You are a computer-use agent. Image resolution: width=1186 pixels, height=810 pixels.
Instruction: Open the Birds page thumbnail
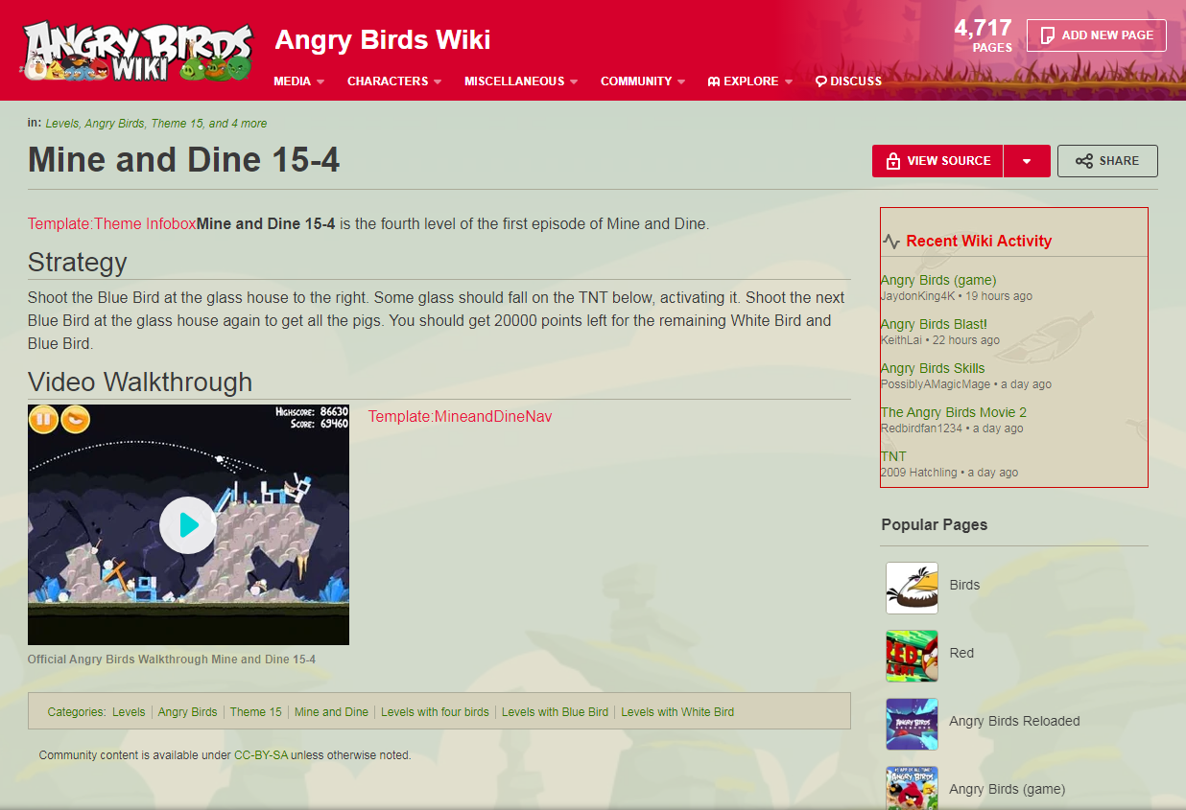click(912, 588)
